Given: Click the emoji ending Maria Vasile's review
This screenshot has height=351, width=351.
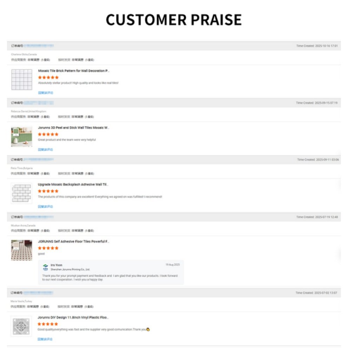Looking at the screenshot, I should pyautogui.click(x=148, y=330).
